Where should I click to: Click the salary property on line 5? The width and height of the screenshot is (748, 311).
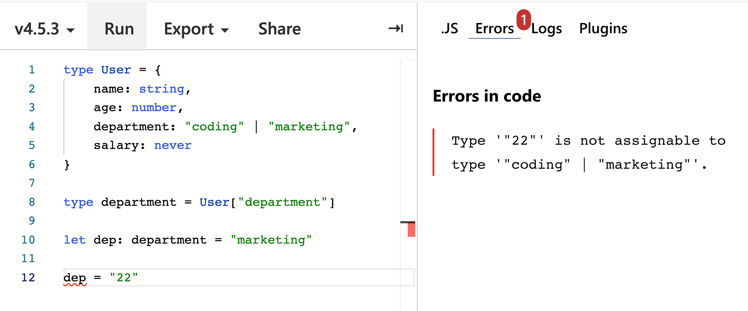[x=116, y=145]
